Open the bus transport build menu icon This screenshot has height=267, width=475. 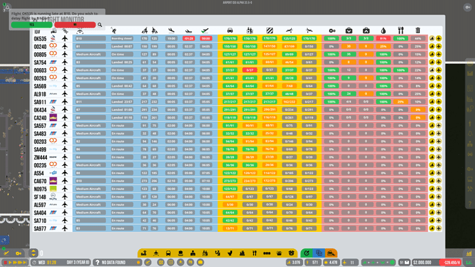[169, 253]
